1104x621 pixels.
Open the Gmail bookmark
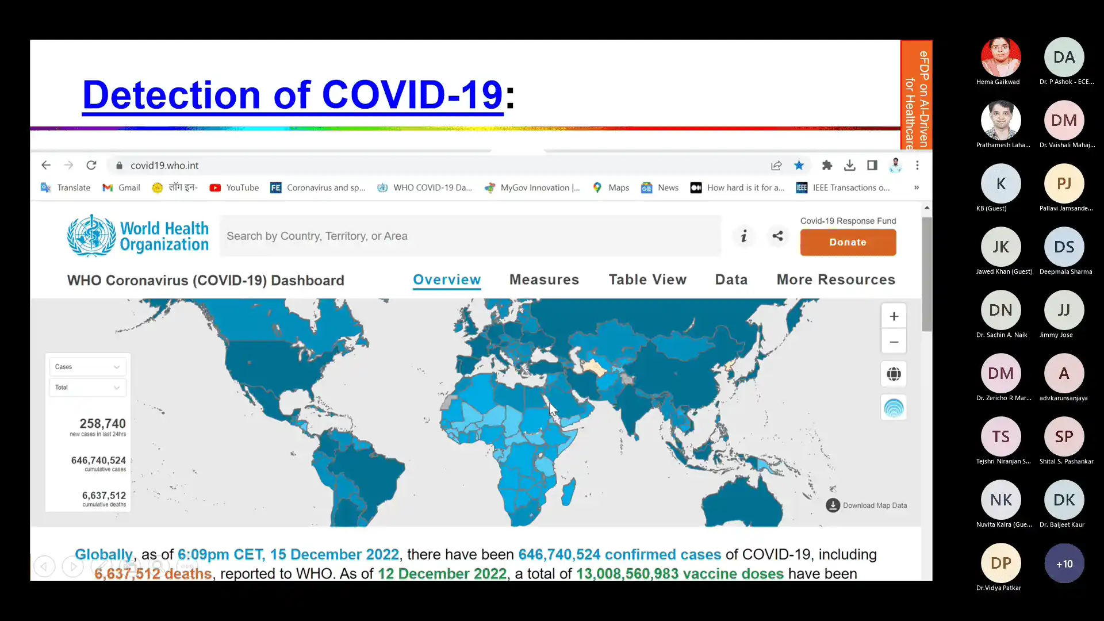coord(121,187)
